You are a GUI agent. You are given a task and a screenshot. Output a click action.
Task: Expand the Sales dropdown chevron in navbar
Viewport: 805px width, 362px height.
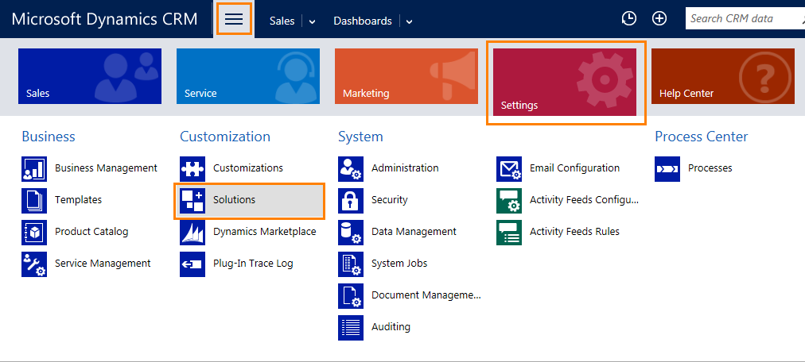click(313, 21)
